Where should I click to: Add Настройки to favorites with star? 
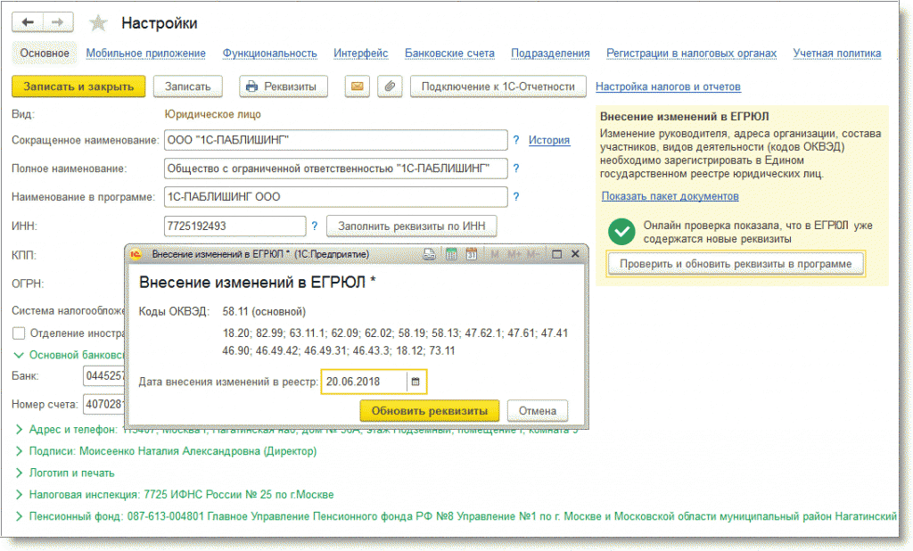[99, 24]
